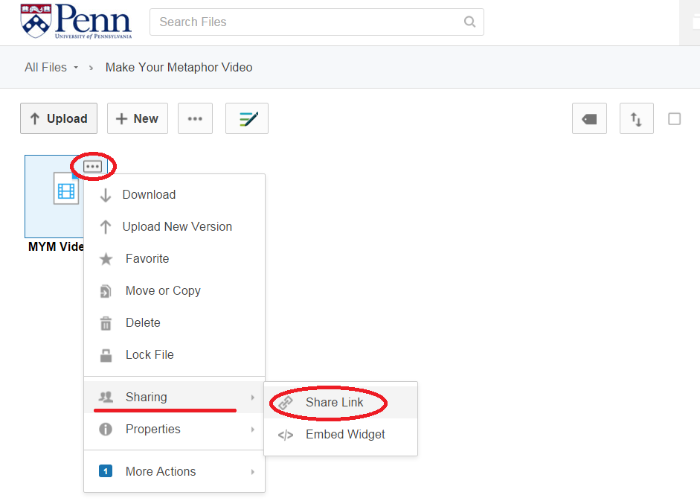Open Make Your Metaphor Video breadcrumb
700x501 pixels.
[179, 68]
